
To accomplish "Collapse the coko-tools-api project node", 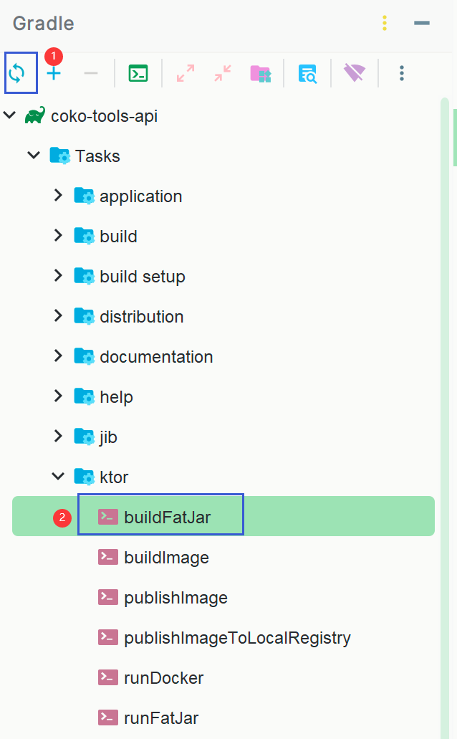I will [9, 115].
